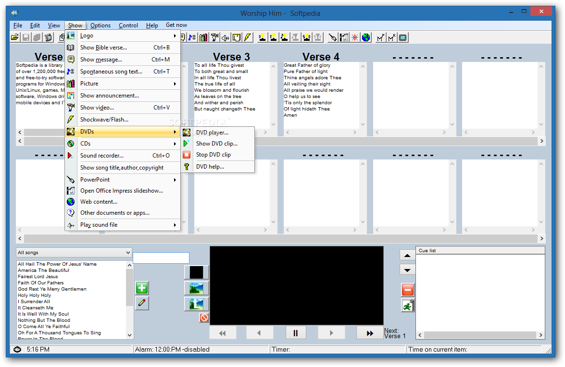Click the Save toolbar icon
Viewport: 565px width, 367px height.
[26, 37]
